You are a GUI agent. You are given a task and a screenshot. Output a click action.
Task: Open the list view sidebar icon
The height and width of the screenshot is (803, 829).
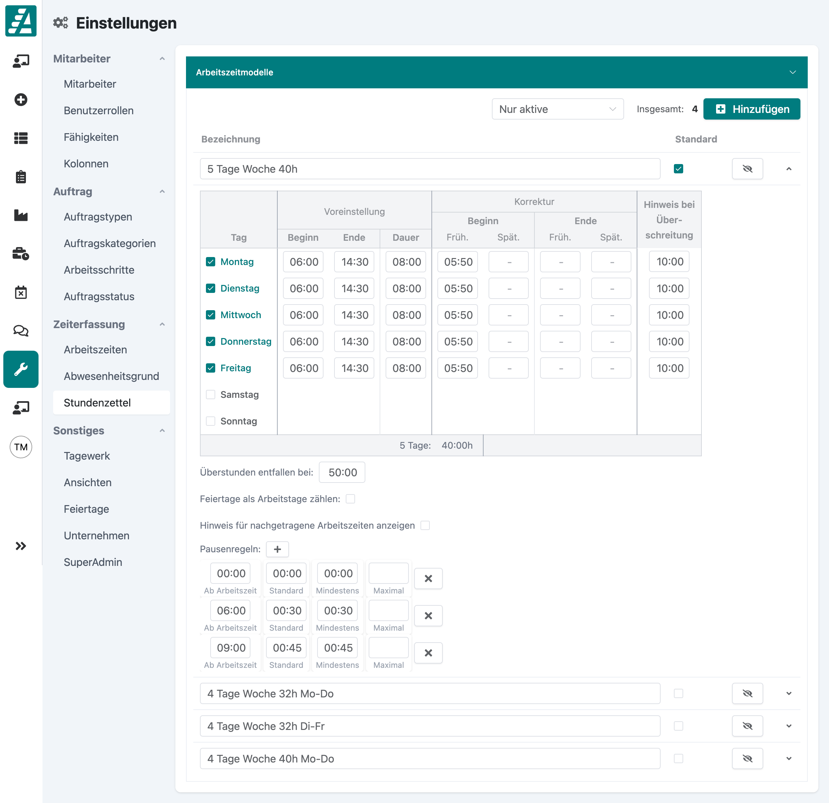pyautogui.click(x=21, y=138)
